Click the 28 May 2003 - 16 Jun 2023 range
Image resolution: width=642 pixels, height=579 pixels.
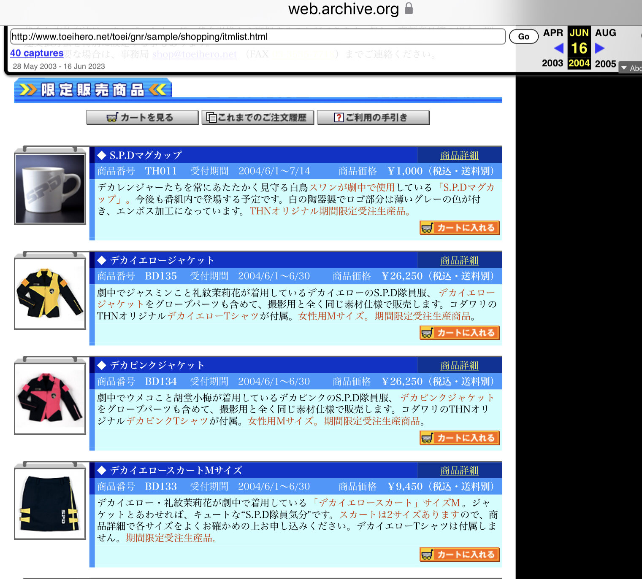point(59,66)
